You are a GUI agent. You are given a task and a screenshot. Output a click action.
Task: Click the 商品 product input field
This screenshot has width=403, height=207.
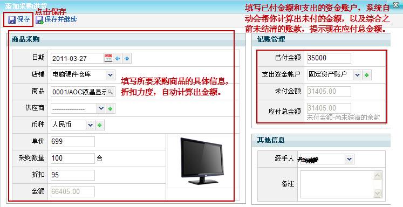click(79, 92)
